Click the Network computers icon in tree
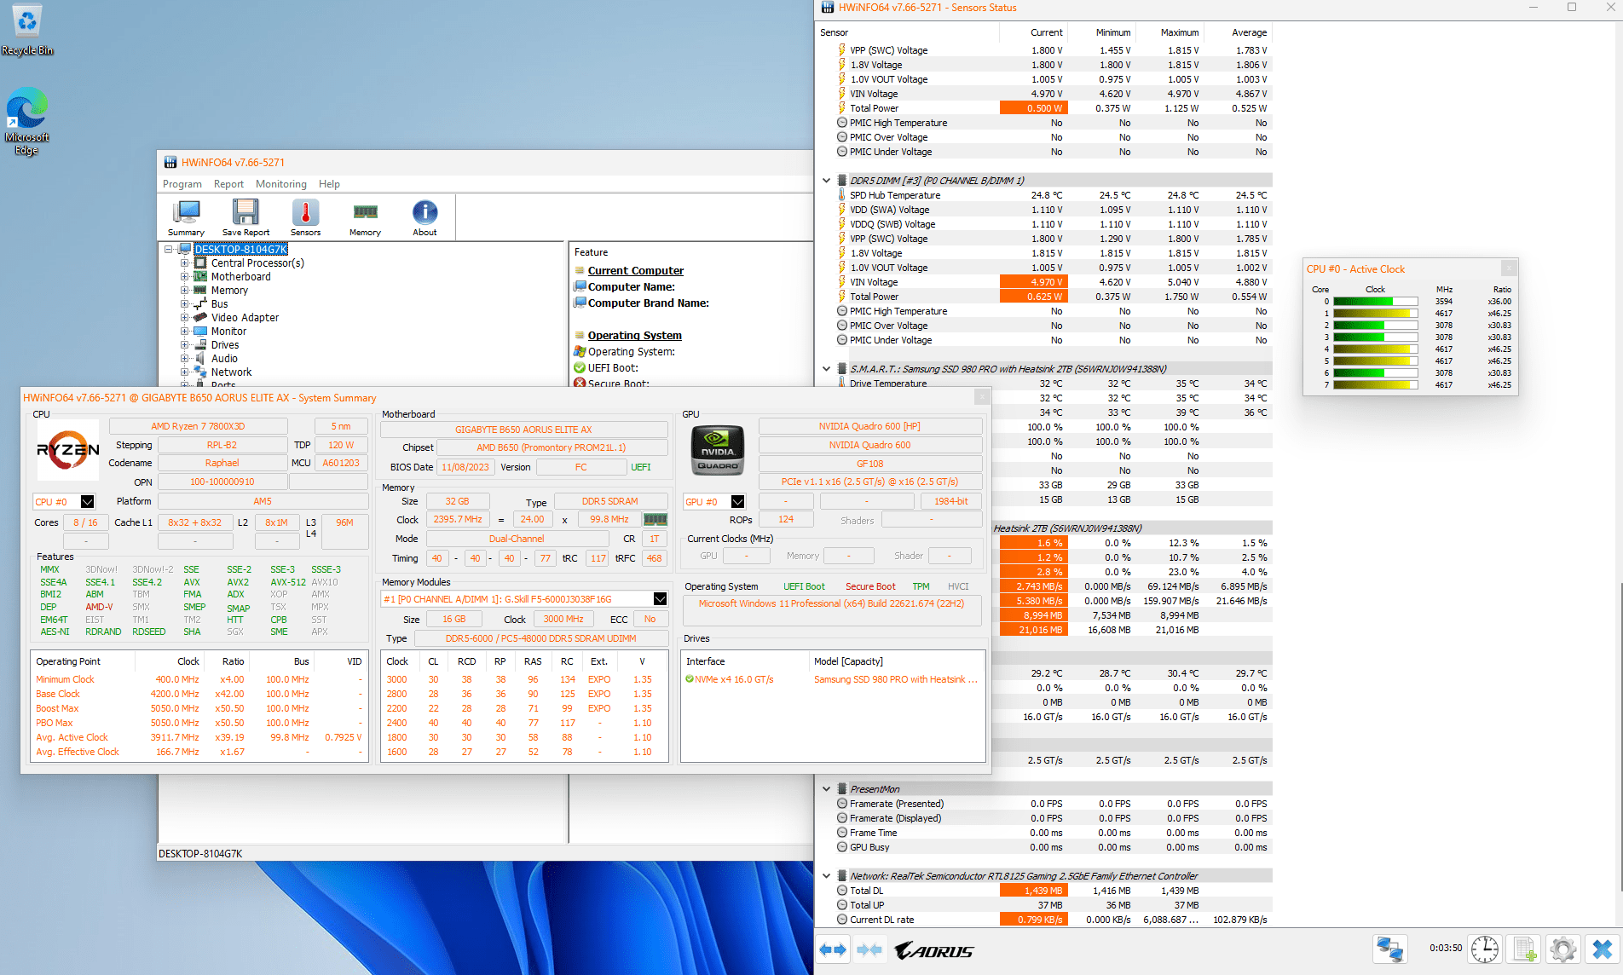The width and height of the screenshot is (1623, 975). click(200, 372)
